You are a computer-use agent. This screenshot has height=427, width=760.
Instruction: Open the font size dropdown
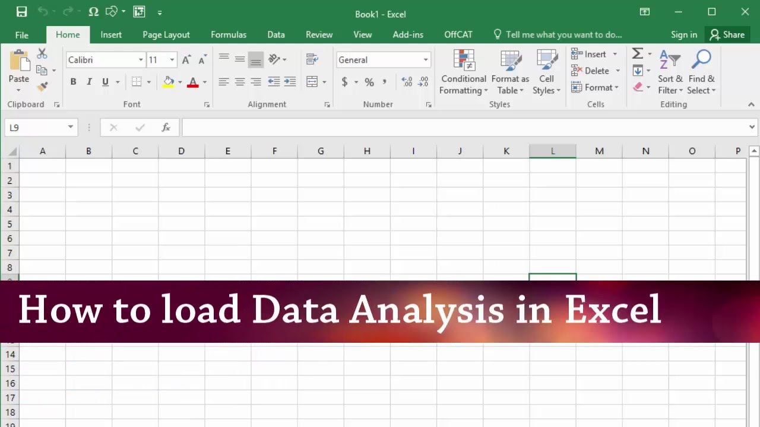click(172, 60)
